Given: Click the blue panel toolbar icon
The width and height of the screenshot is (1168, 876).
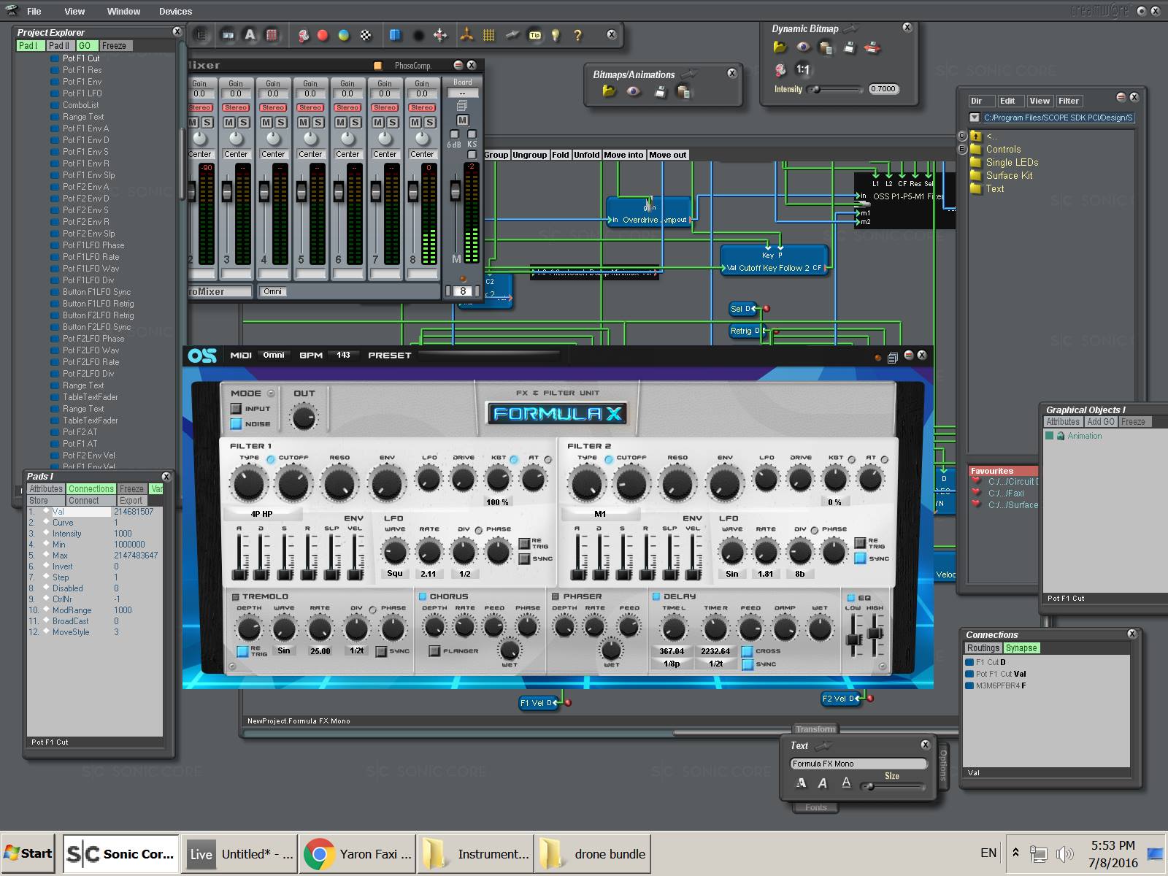Looking at the screenshot, I should pos(395,35).
